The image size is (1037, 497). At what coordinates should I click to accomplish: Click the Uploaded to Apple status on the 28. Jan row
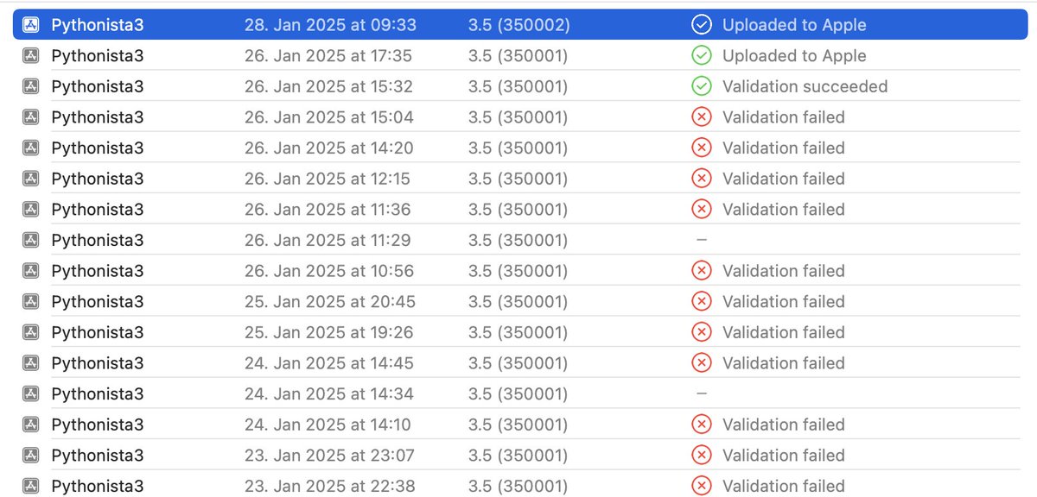[x=794, y=25]
